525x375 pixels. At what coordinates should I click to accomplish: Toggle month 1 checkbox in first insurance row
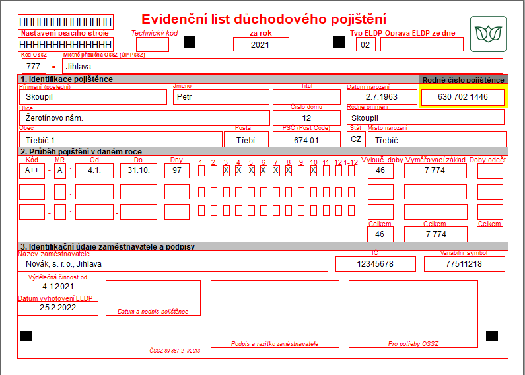click(x=201, y=171)
